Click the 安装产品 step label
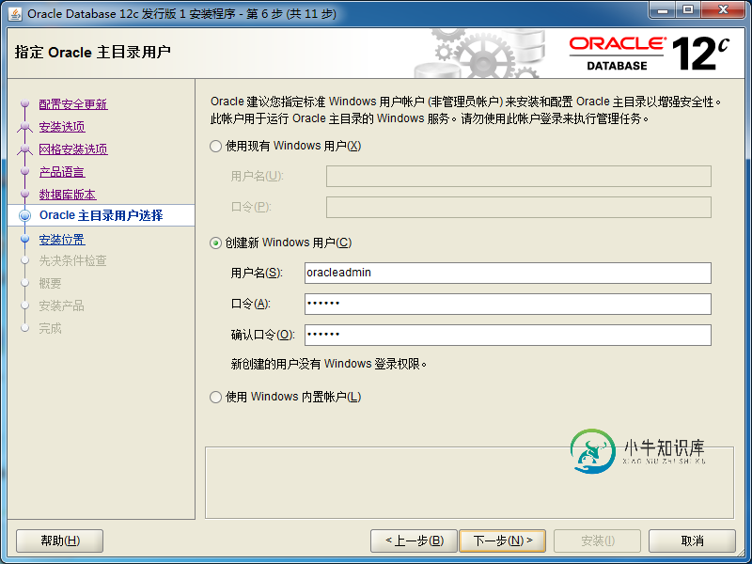Screen dimensions: 752x564 click(61, 305)
